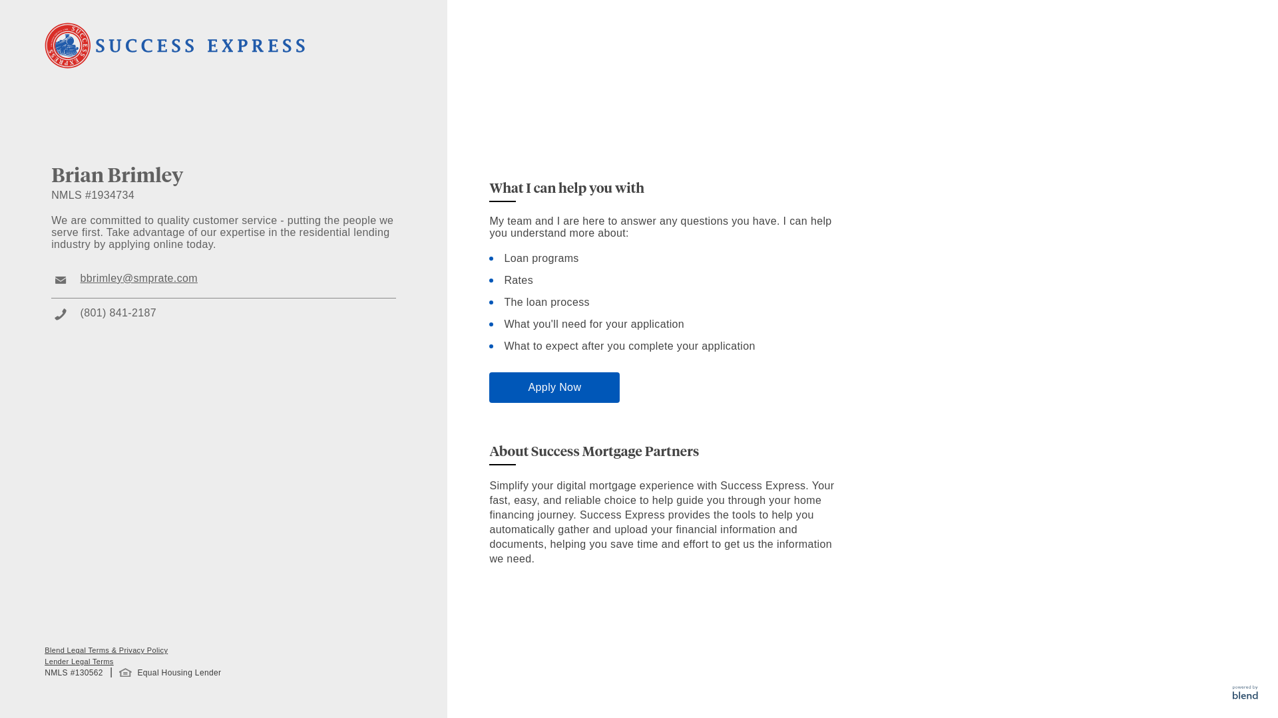Open the Lender Legal Terms link
Image resolution: width=1278 pixels, height=718 pixels.
click(79, 661)
